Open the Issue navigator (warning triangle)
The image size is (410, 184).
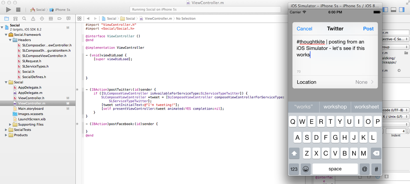point(33,18)
